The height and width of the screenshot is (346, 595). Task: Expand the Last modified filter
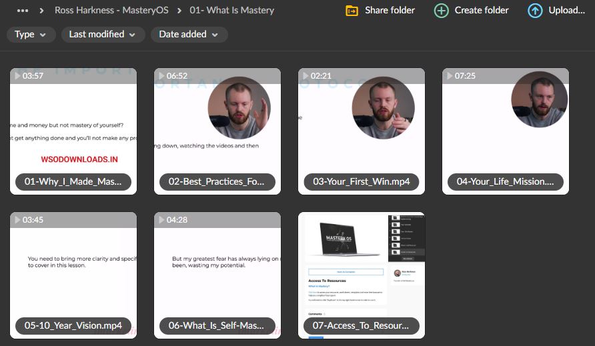[103, 35]
